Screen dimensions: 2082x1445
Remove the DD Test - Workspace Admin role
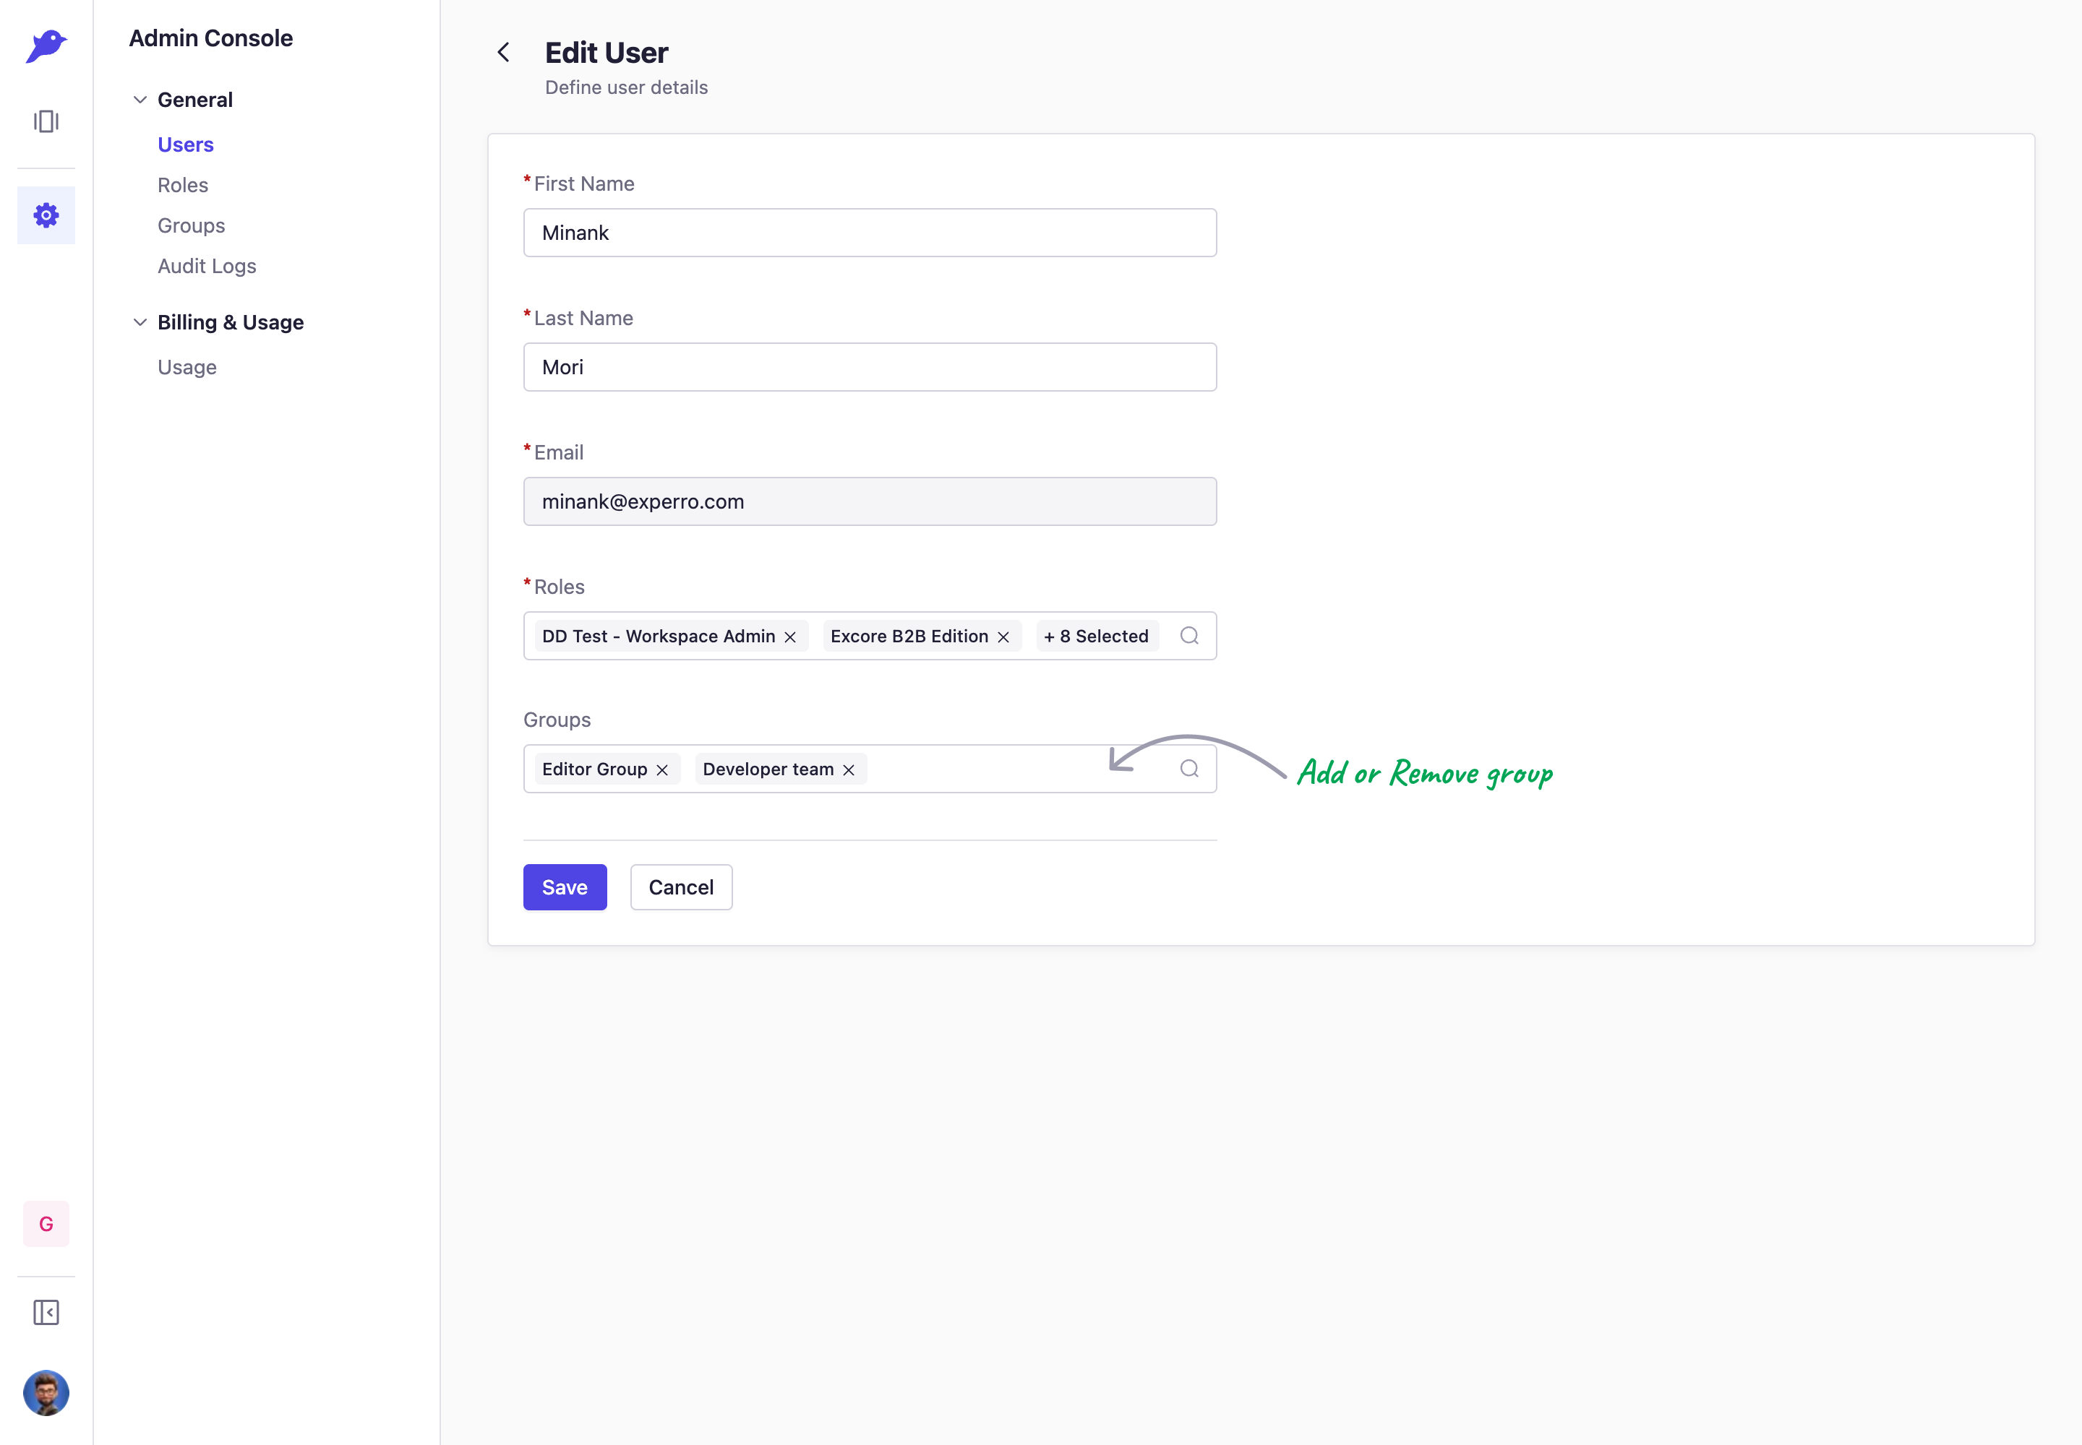tap(790, 637)
